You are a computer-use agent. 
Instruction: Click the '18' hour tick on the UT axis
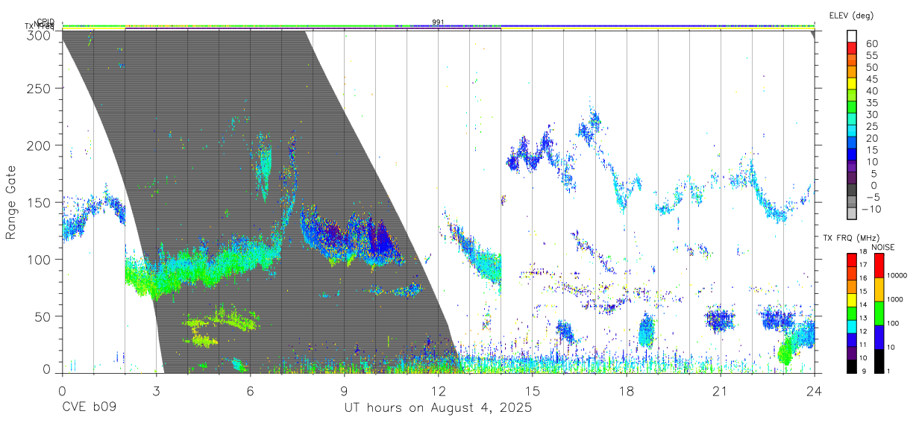click(626, 390)
